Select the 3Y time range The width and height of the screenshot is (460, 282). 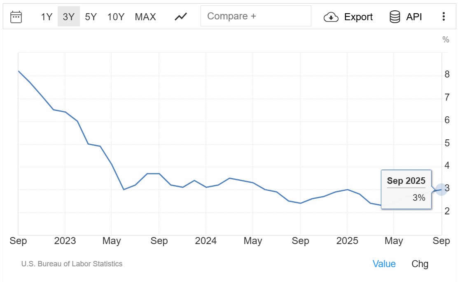point(68,17)
